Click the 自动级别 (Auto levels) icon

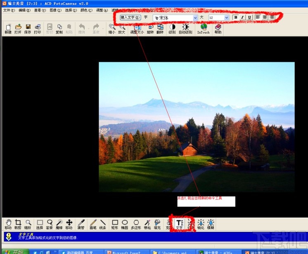click(185, 29)
